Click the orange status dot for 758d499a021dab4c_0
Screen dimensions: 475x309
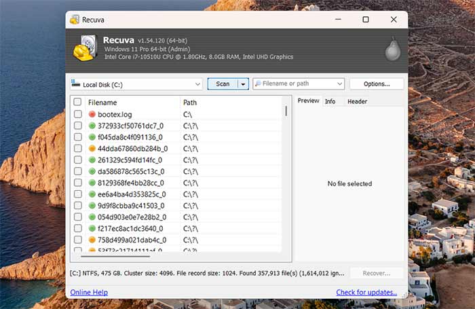(x=92, y=240)
